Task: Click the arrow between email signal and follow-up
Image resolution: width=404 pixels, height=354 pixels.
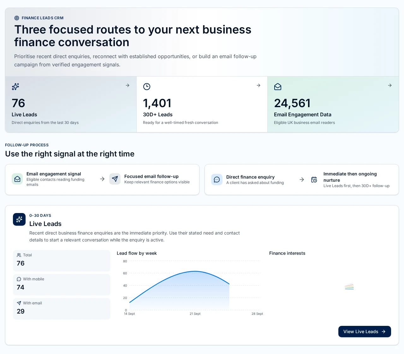Action: pyautogui.click(x=102, y=179)
